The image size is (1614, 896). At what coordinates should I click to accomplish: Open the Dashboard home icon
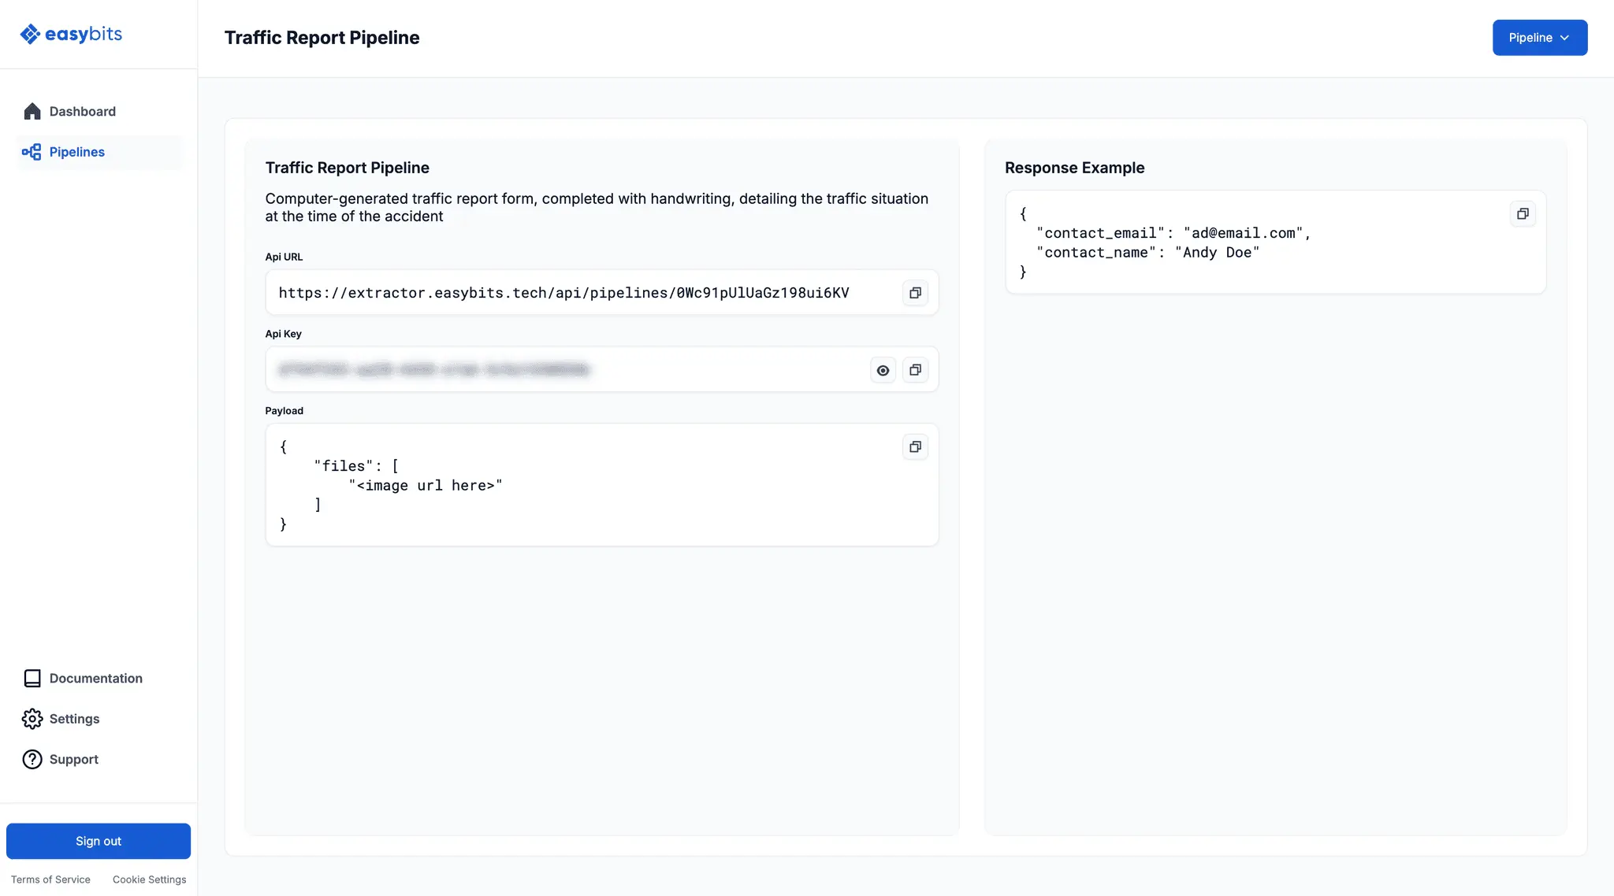(x=32, y=111)
